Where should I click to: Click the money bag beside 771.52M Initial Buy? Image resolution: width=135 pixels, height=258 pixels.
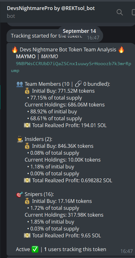pyautogui.click(x=27, y=91)
